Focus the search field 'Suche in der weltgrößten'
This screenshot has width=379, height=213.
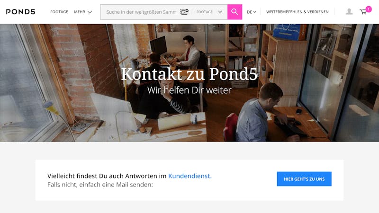141,12
